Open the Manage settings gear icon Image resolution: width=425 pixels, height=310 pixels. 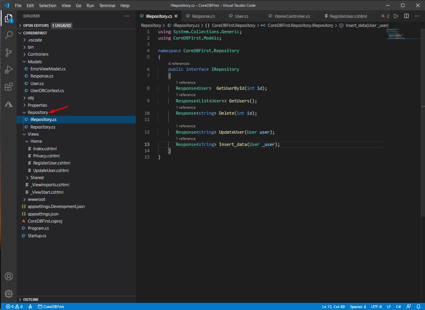pos(8,294)
